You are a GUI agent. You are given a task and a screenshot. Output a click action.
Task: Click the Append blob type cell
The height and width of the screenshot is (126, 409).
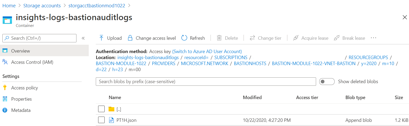(x=359, y=120)
